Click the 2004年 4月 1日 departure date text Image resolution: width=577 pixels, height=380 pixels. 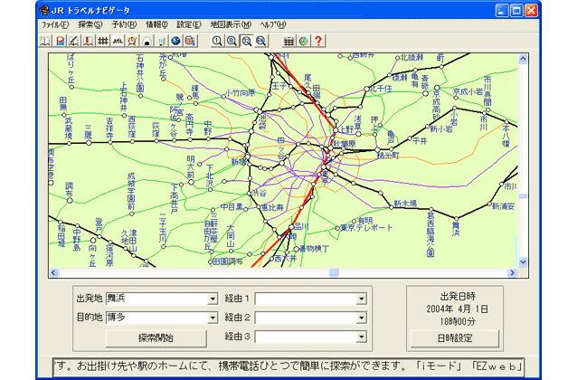[458, 309]
